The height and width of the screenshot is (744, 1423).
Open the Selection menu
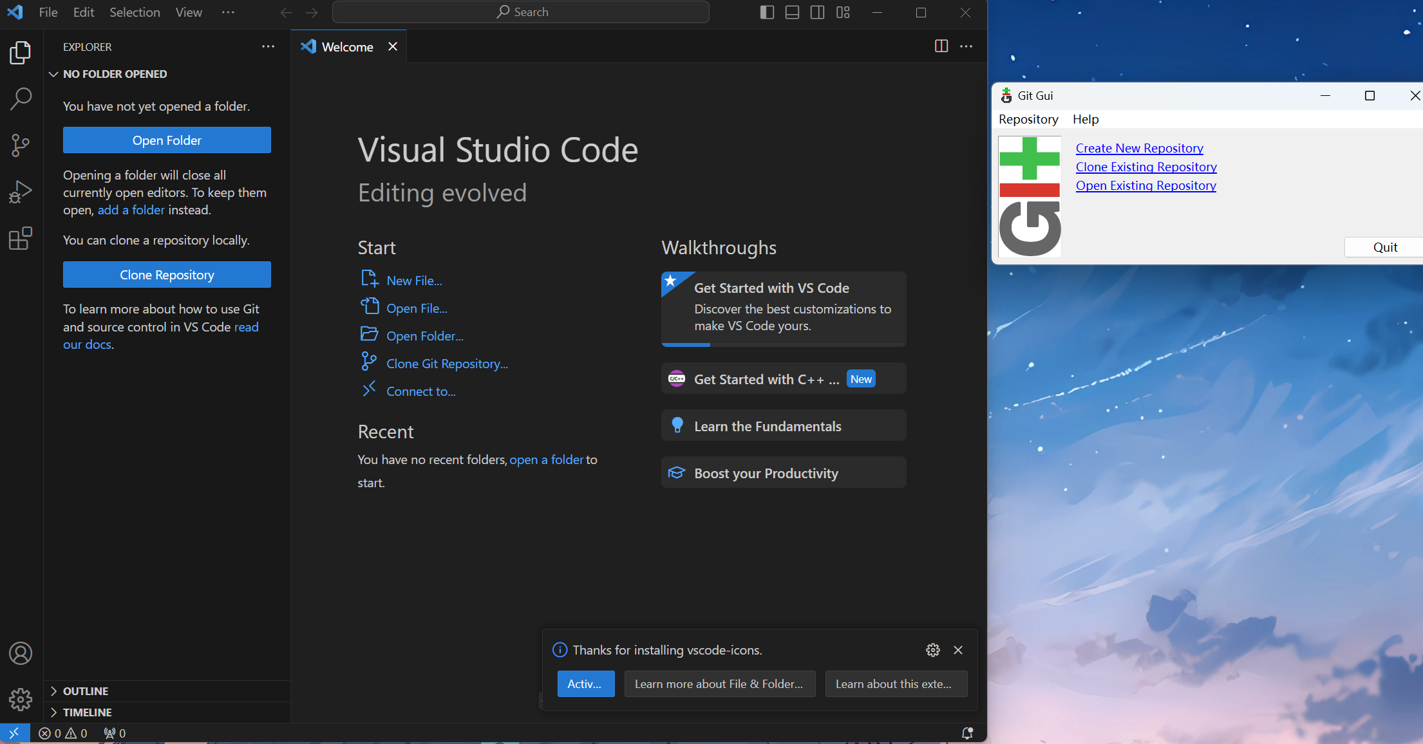click(135, 12)
